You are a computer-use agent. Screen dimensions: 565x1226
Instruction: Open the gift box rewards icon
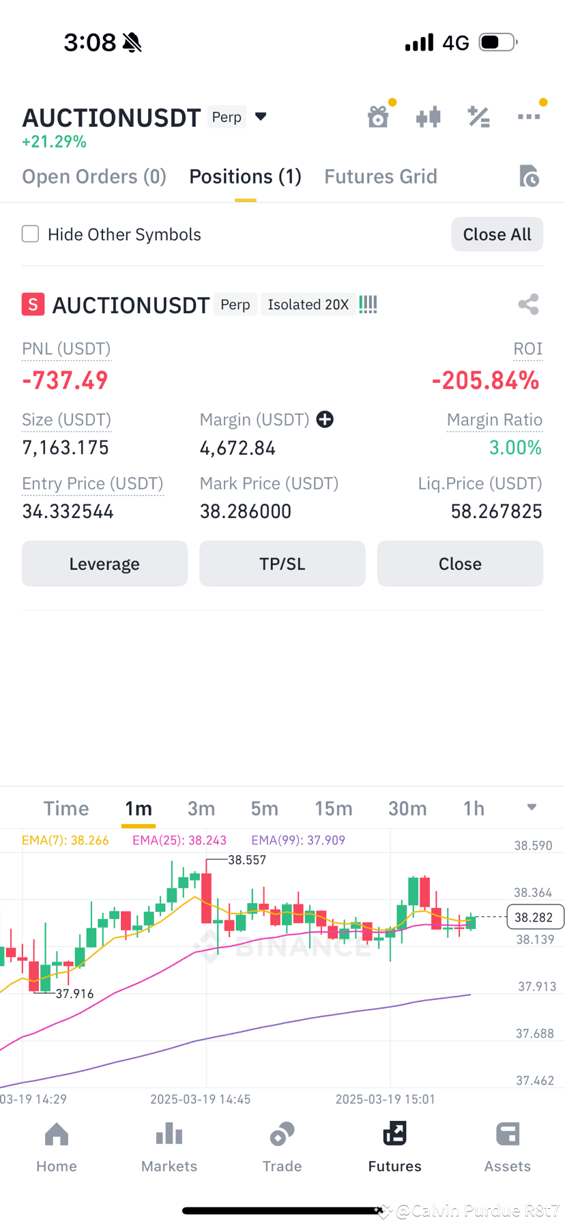click(x=379, y=116)
